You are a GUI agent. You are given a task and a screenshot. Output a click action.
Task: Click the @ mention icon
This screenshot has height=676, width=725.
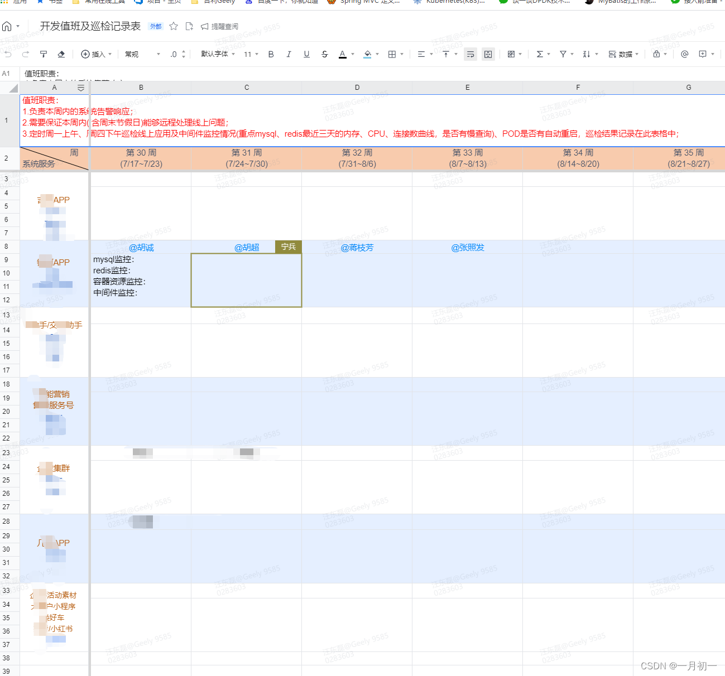pyautogui.click(x=685, y=54)
